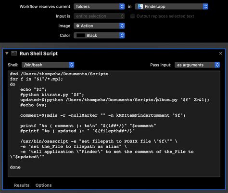Click the 'updated=$(python' script line
Image resolution: width=228 pixels, height=193 pixels.
pyautogui.click(x=115, y=100)
